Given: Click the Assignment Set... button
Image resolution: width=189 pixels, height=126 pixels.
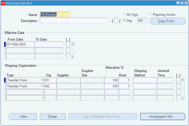Looking at the screenshot, I should (x=162, y=117).
